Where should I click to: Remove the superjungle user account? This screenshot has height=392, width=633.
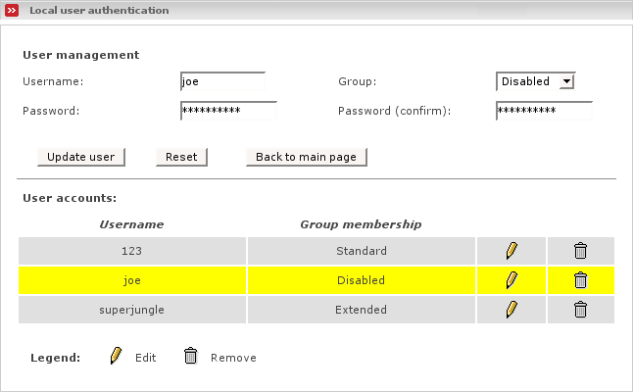pos(580,310)
